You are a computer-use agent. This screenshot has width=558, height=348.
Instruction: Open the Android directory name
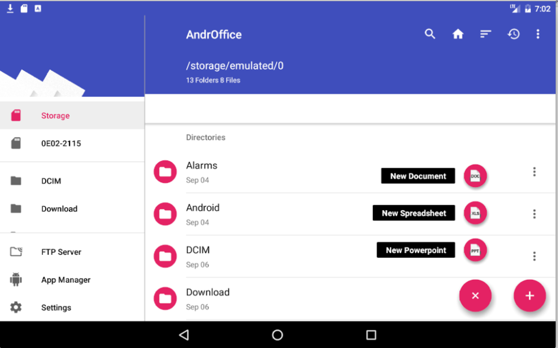(203, 207)
